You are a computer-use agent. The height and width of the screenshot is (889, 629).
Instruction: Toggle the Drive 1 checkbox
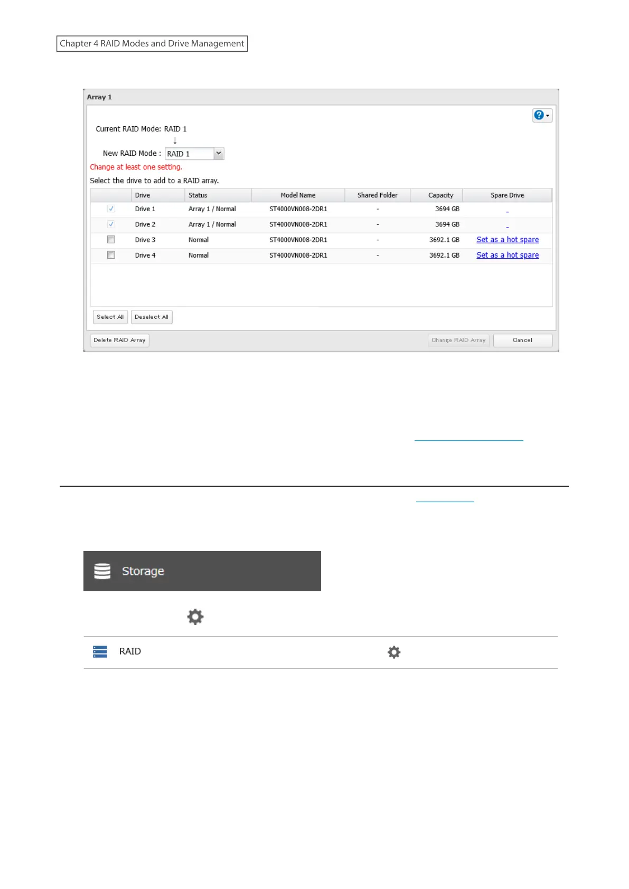[x=111, y=209]
